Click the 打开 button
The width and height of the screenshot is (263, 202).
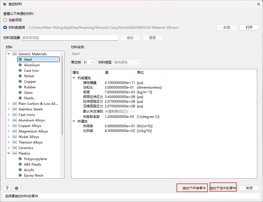pyautogui.click(x=249, y=28)
